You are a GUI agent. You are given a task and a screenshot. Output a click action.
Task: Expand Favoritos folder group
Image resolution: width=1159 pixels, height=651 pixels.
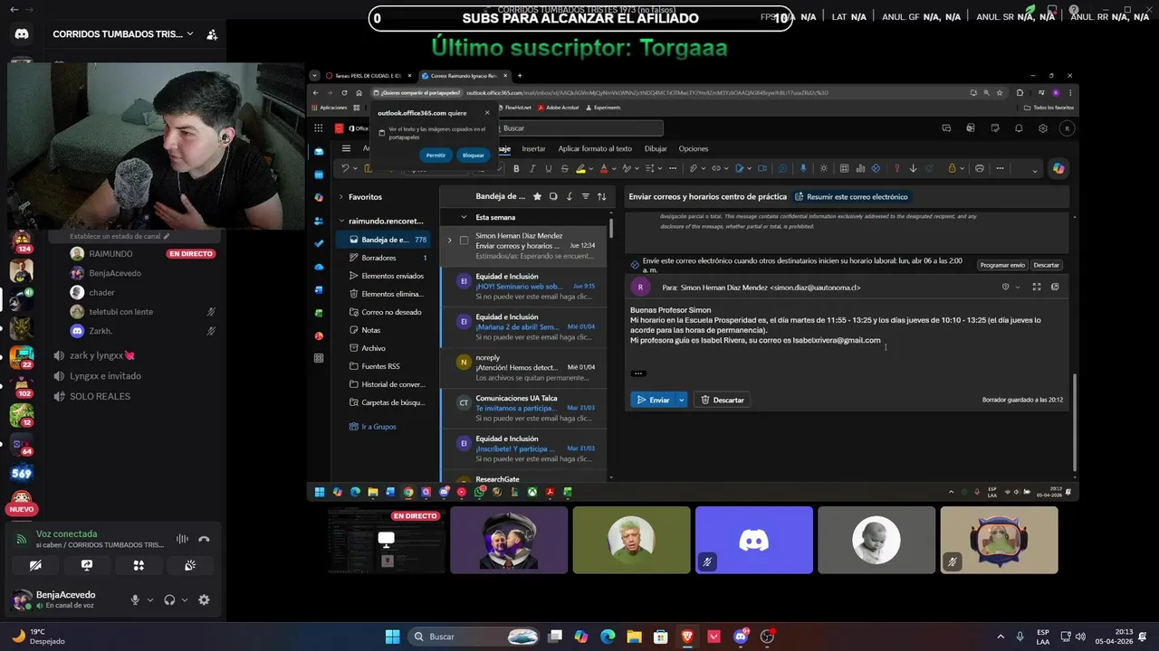click(x=341, y=196)
